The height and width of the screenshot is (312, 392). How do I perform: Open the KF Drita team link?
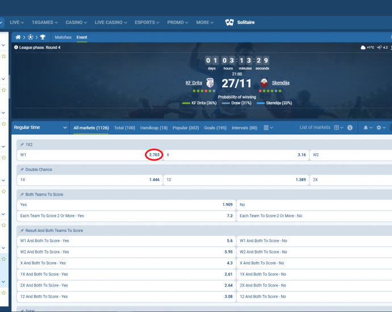pyautogui.click(x=194, y=83)
